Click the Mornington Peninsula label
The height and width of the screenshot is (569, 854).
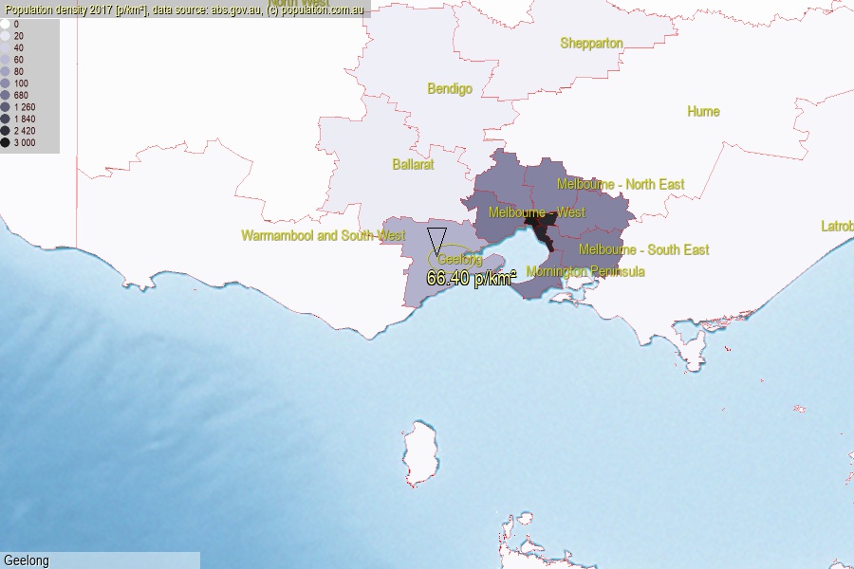pos(585,271)
